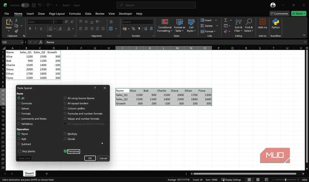Open the File menu
The width and height of the screenshot is (309, 182).
point(7,14)
